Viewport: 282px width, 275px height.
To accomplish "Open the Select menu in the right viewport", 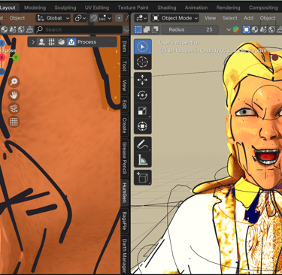I will click(229, 18).
